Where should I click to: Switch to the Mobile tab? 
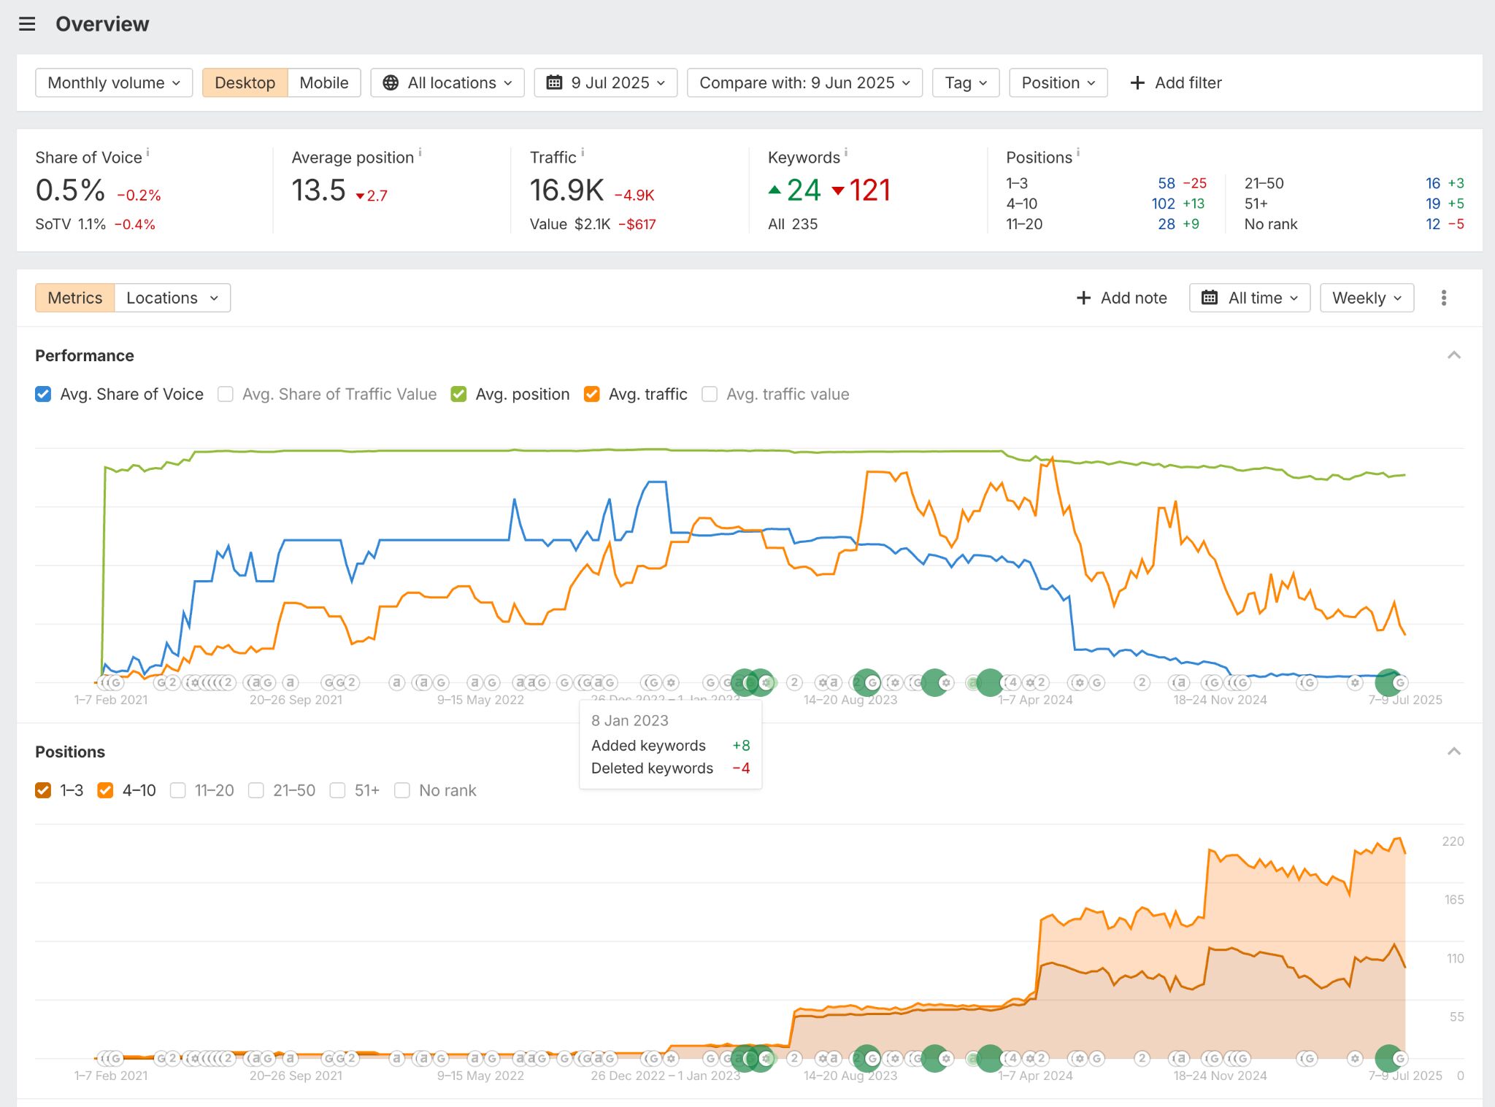pos(323,82)
